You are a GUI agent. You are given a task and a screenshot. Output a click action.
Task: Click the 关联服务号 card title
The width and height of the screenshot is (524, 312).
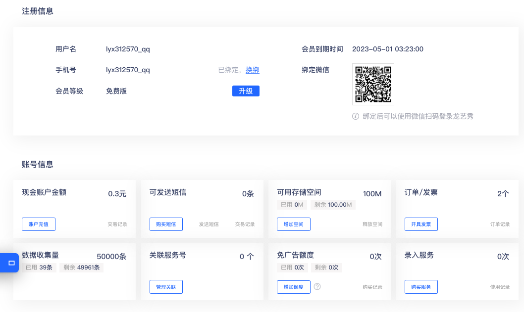tap(168, 255)
